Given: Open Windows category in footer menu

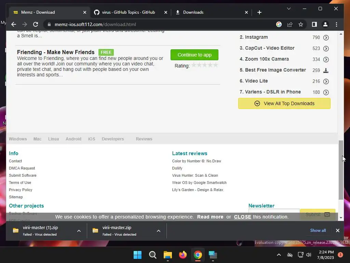Looking at the screenshot, I should click(18, 139).
